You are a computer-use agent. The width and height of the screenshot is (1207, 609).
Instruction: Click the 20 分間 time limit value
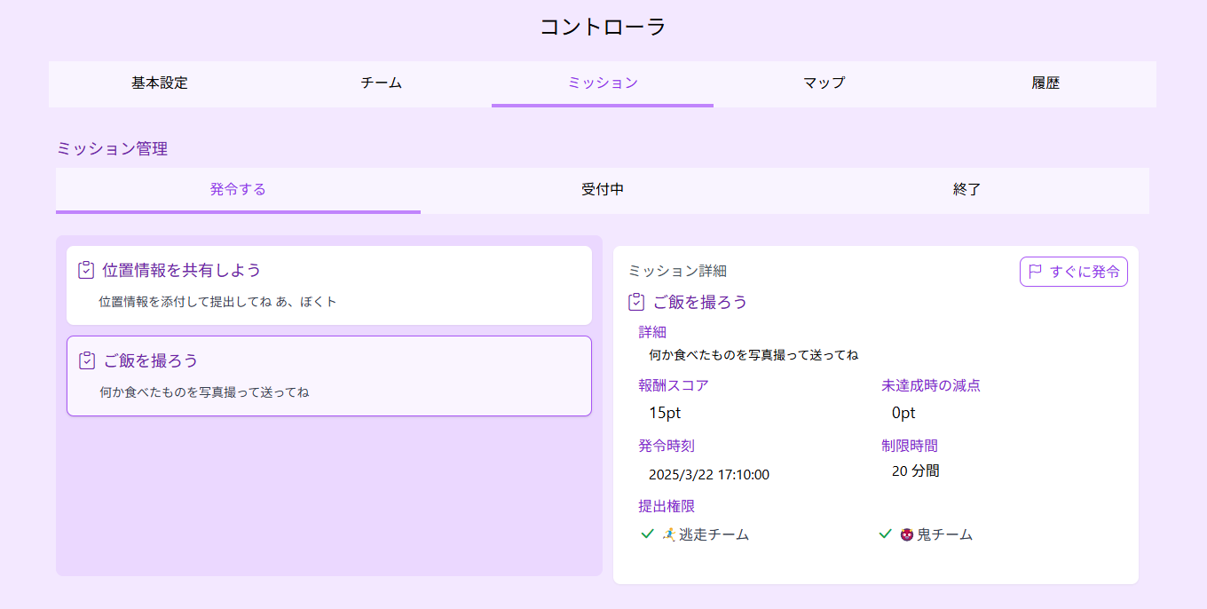tap(915, 471)
